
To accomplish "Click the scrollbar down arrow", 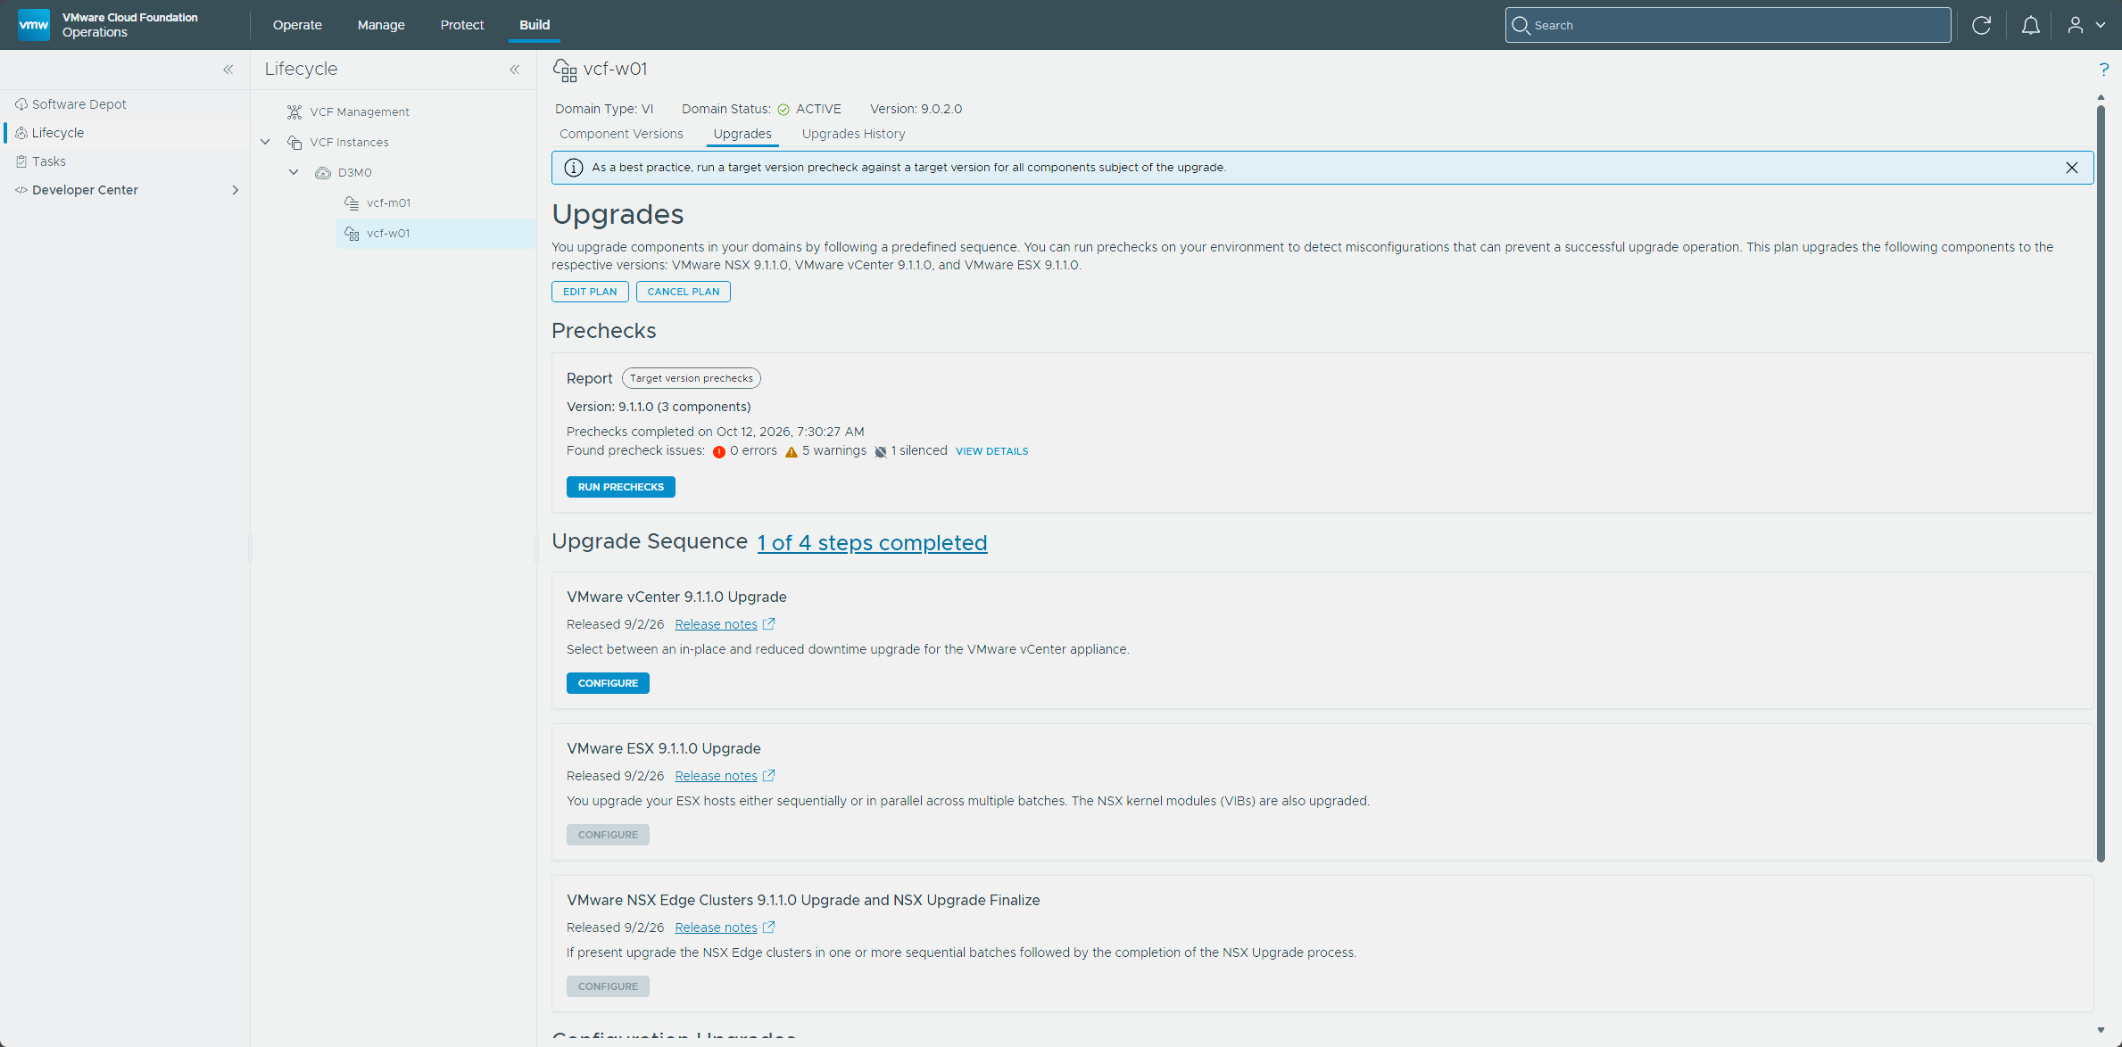I will point(2101,1030).
